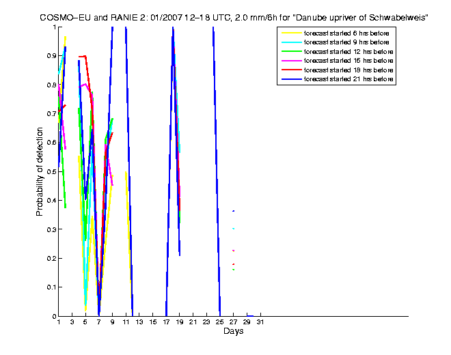Click x-axis day tick label "29"
The height and width of the screenshot is (355, 451).
(x=247, y=322)
